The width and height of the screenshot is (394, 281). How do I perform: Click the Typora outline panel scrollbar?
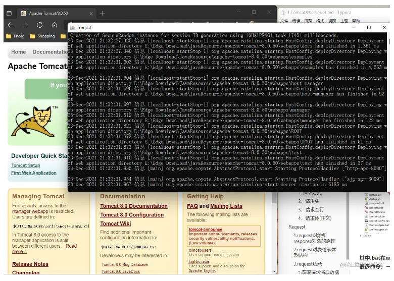348,226
